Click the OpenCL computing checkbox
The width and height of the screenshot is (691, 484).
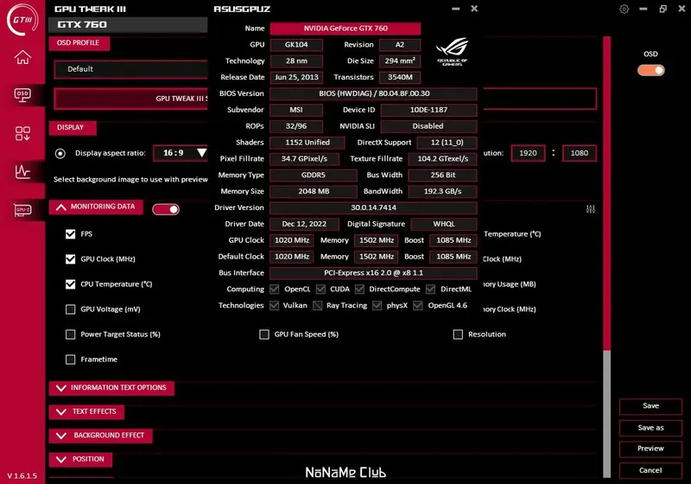pyautogui.click(x=275, y=290)
